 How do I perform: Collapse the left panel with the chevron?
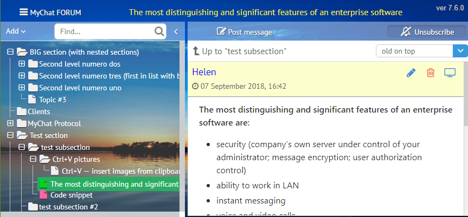point(176,31)
